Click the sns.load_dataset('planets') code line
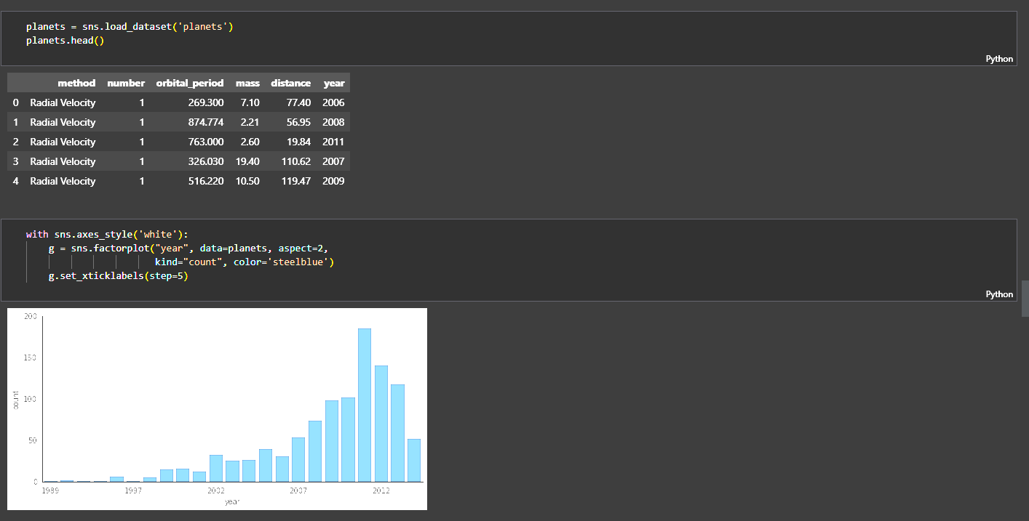The image size is (1029, 521). pos(130,27)
